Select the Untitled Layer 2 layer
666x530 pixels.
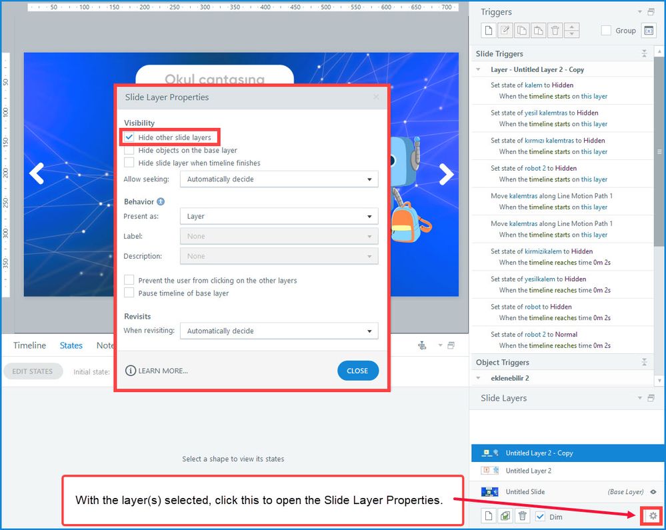click(x=567, y=471)
